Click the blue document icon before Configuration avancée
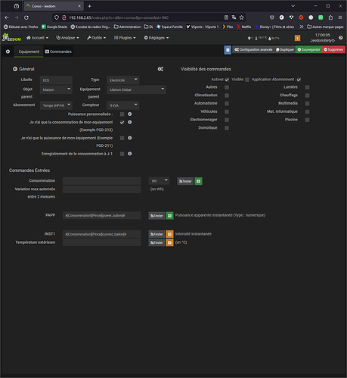 [228, 50]
